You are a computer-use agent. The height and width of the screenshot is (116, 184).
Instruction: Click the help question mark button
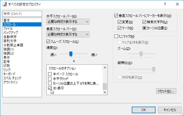165,4
